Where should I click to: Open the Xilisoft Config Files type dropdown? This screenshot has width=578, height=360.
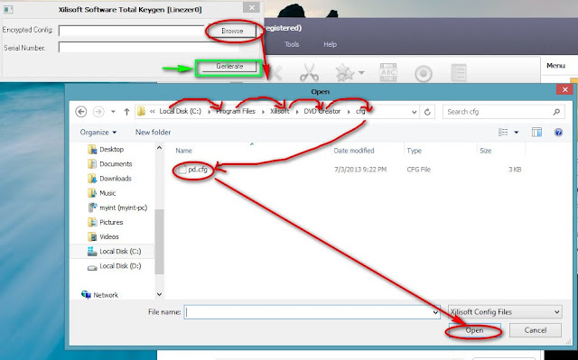coord(505,312)
